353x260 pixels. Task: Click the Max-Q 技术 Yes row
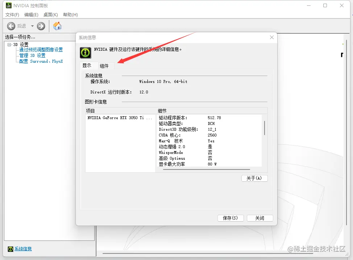210,141
